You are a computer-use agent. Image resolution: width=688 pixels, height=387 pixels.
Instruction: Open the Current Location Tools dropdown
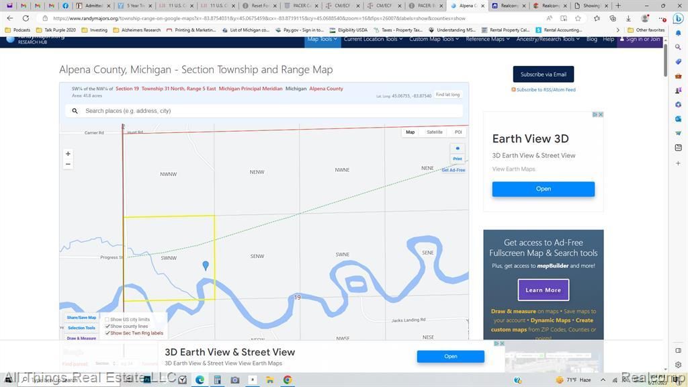(x=373, y=39)
